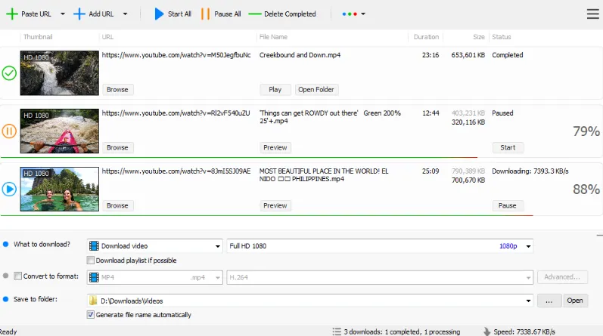The width and height of the screenshot is (603, 336).
Task: Click Open Folder for Creekbound video
Action: tap(316, 89)
